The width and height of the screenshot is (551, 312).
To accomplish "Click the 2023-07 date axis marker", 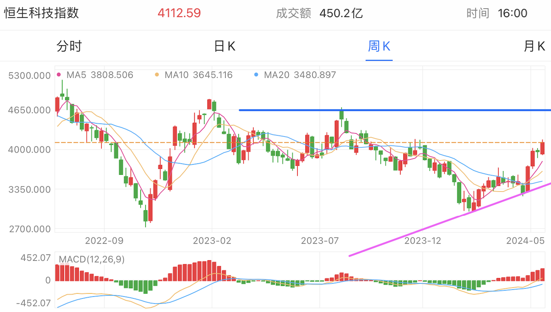I will pyautogui.click(x=320, y=241).
